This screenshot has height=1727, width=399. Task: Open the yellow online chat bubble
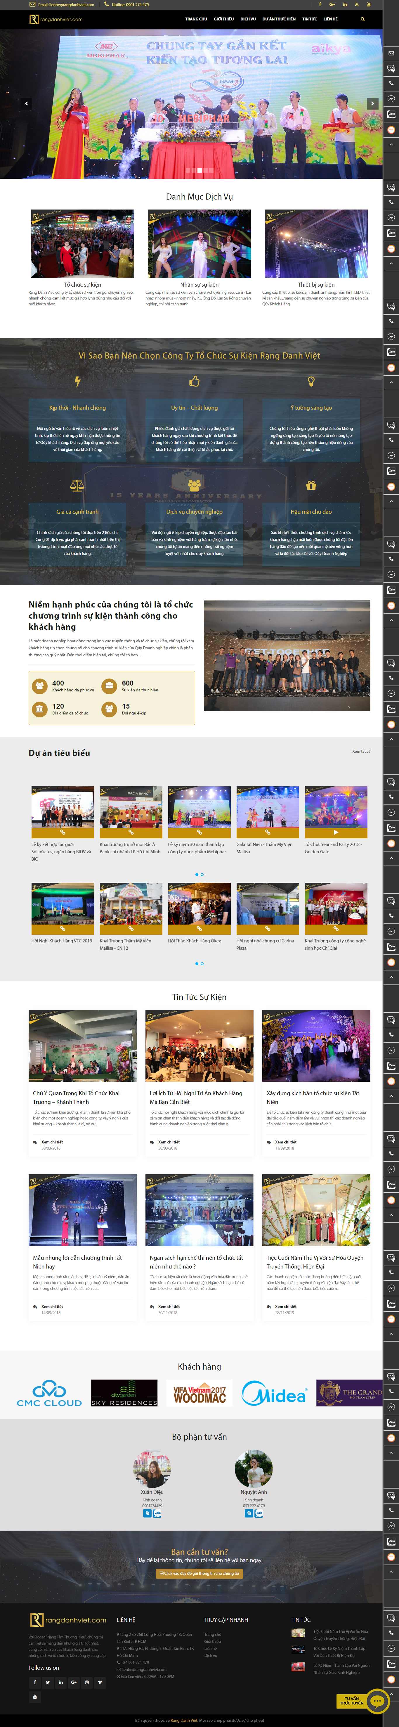point(378,1701)
